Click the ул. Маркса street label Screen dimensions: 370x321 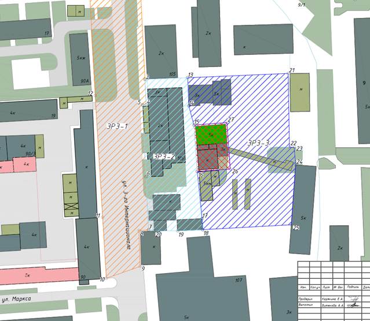click(x=17, y=299)
